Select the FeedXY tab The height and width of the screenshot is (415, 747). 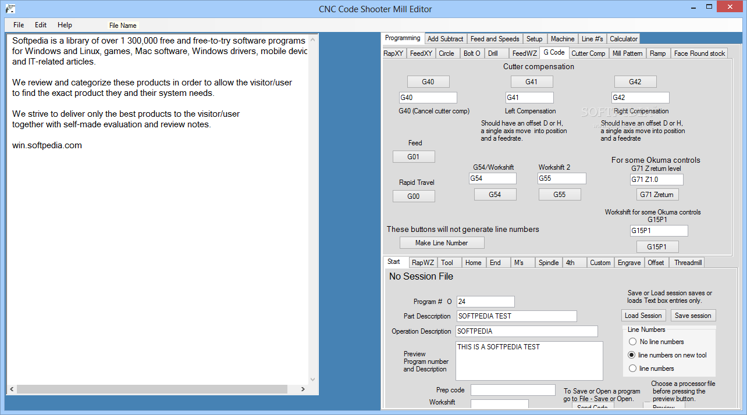421,53
